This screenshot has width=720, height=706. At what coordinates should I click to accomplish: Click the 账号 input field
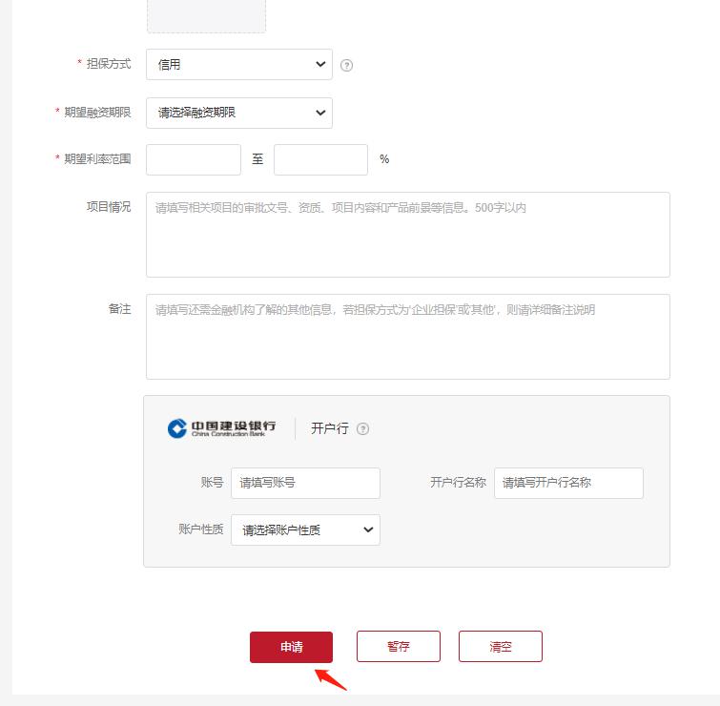305,483
